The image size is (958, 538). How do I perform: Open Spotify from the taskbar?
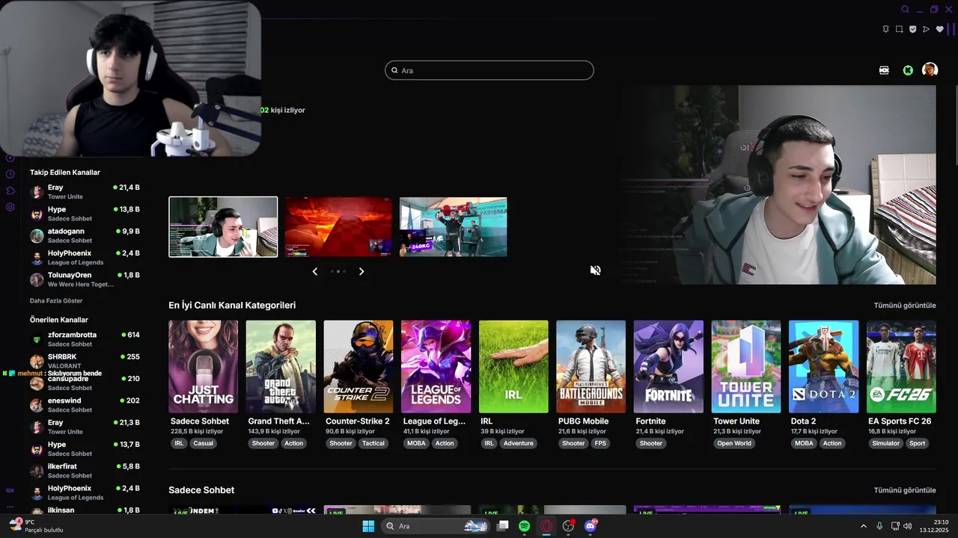click(x=525, y=526)
